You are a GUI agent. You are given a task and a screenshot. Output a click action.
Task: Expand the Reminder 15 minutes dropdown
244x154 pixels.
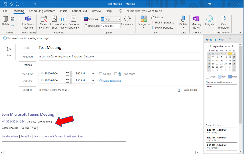(x=119, y=26)
